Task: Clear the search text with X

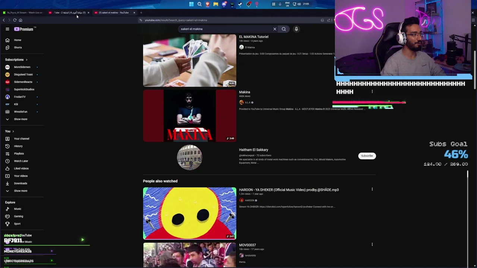Action: [x=275, y=29]
